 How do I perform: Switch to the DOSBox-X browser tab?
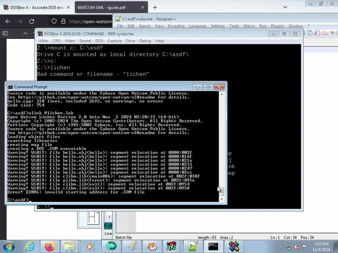tap(37, 7)
